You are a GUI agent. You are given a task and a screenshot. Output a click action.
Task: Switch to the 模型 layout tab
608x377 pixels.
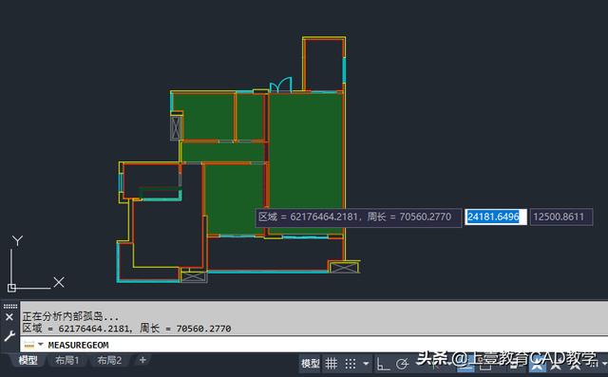coord(28,360)
